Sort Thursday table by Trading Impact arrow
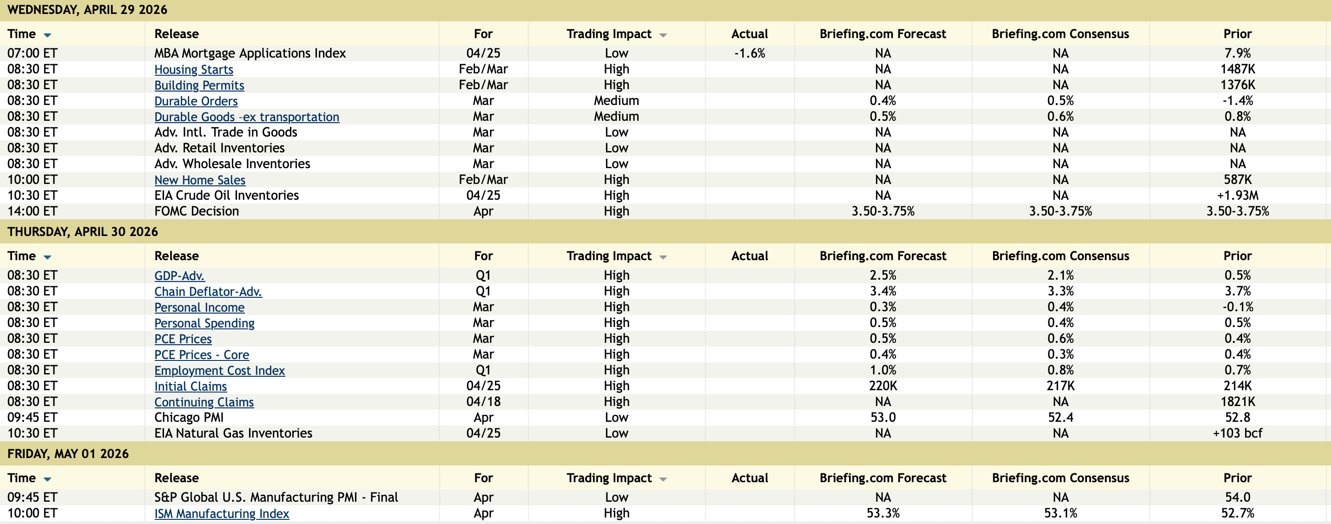The image size is (1331, 524). [663, 257]
